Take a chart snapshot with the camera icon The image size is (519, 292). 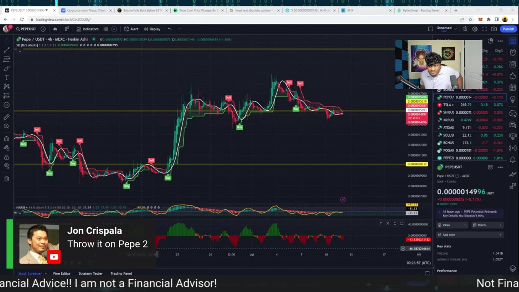(494, 29)
